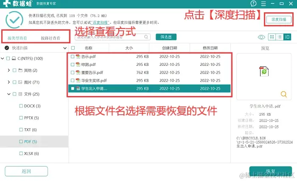Open the hamburger menu in title bar

pyautogui.click(x=263, y=3)
